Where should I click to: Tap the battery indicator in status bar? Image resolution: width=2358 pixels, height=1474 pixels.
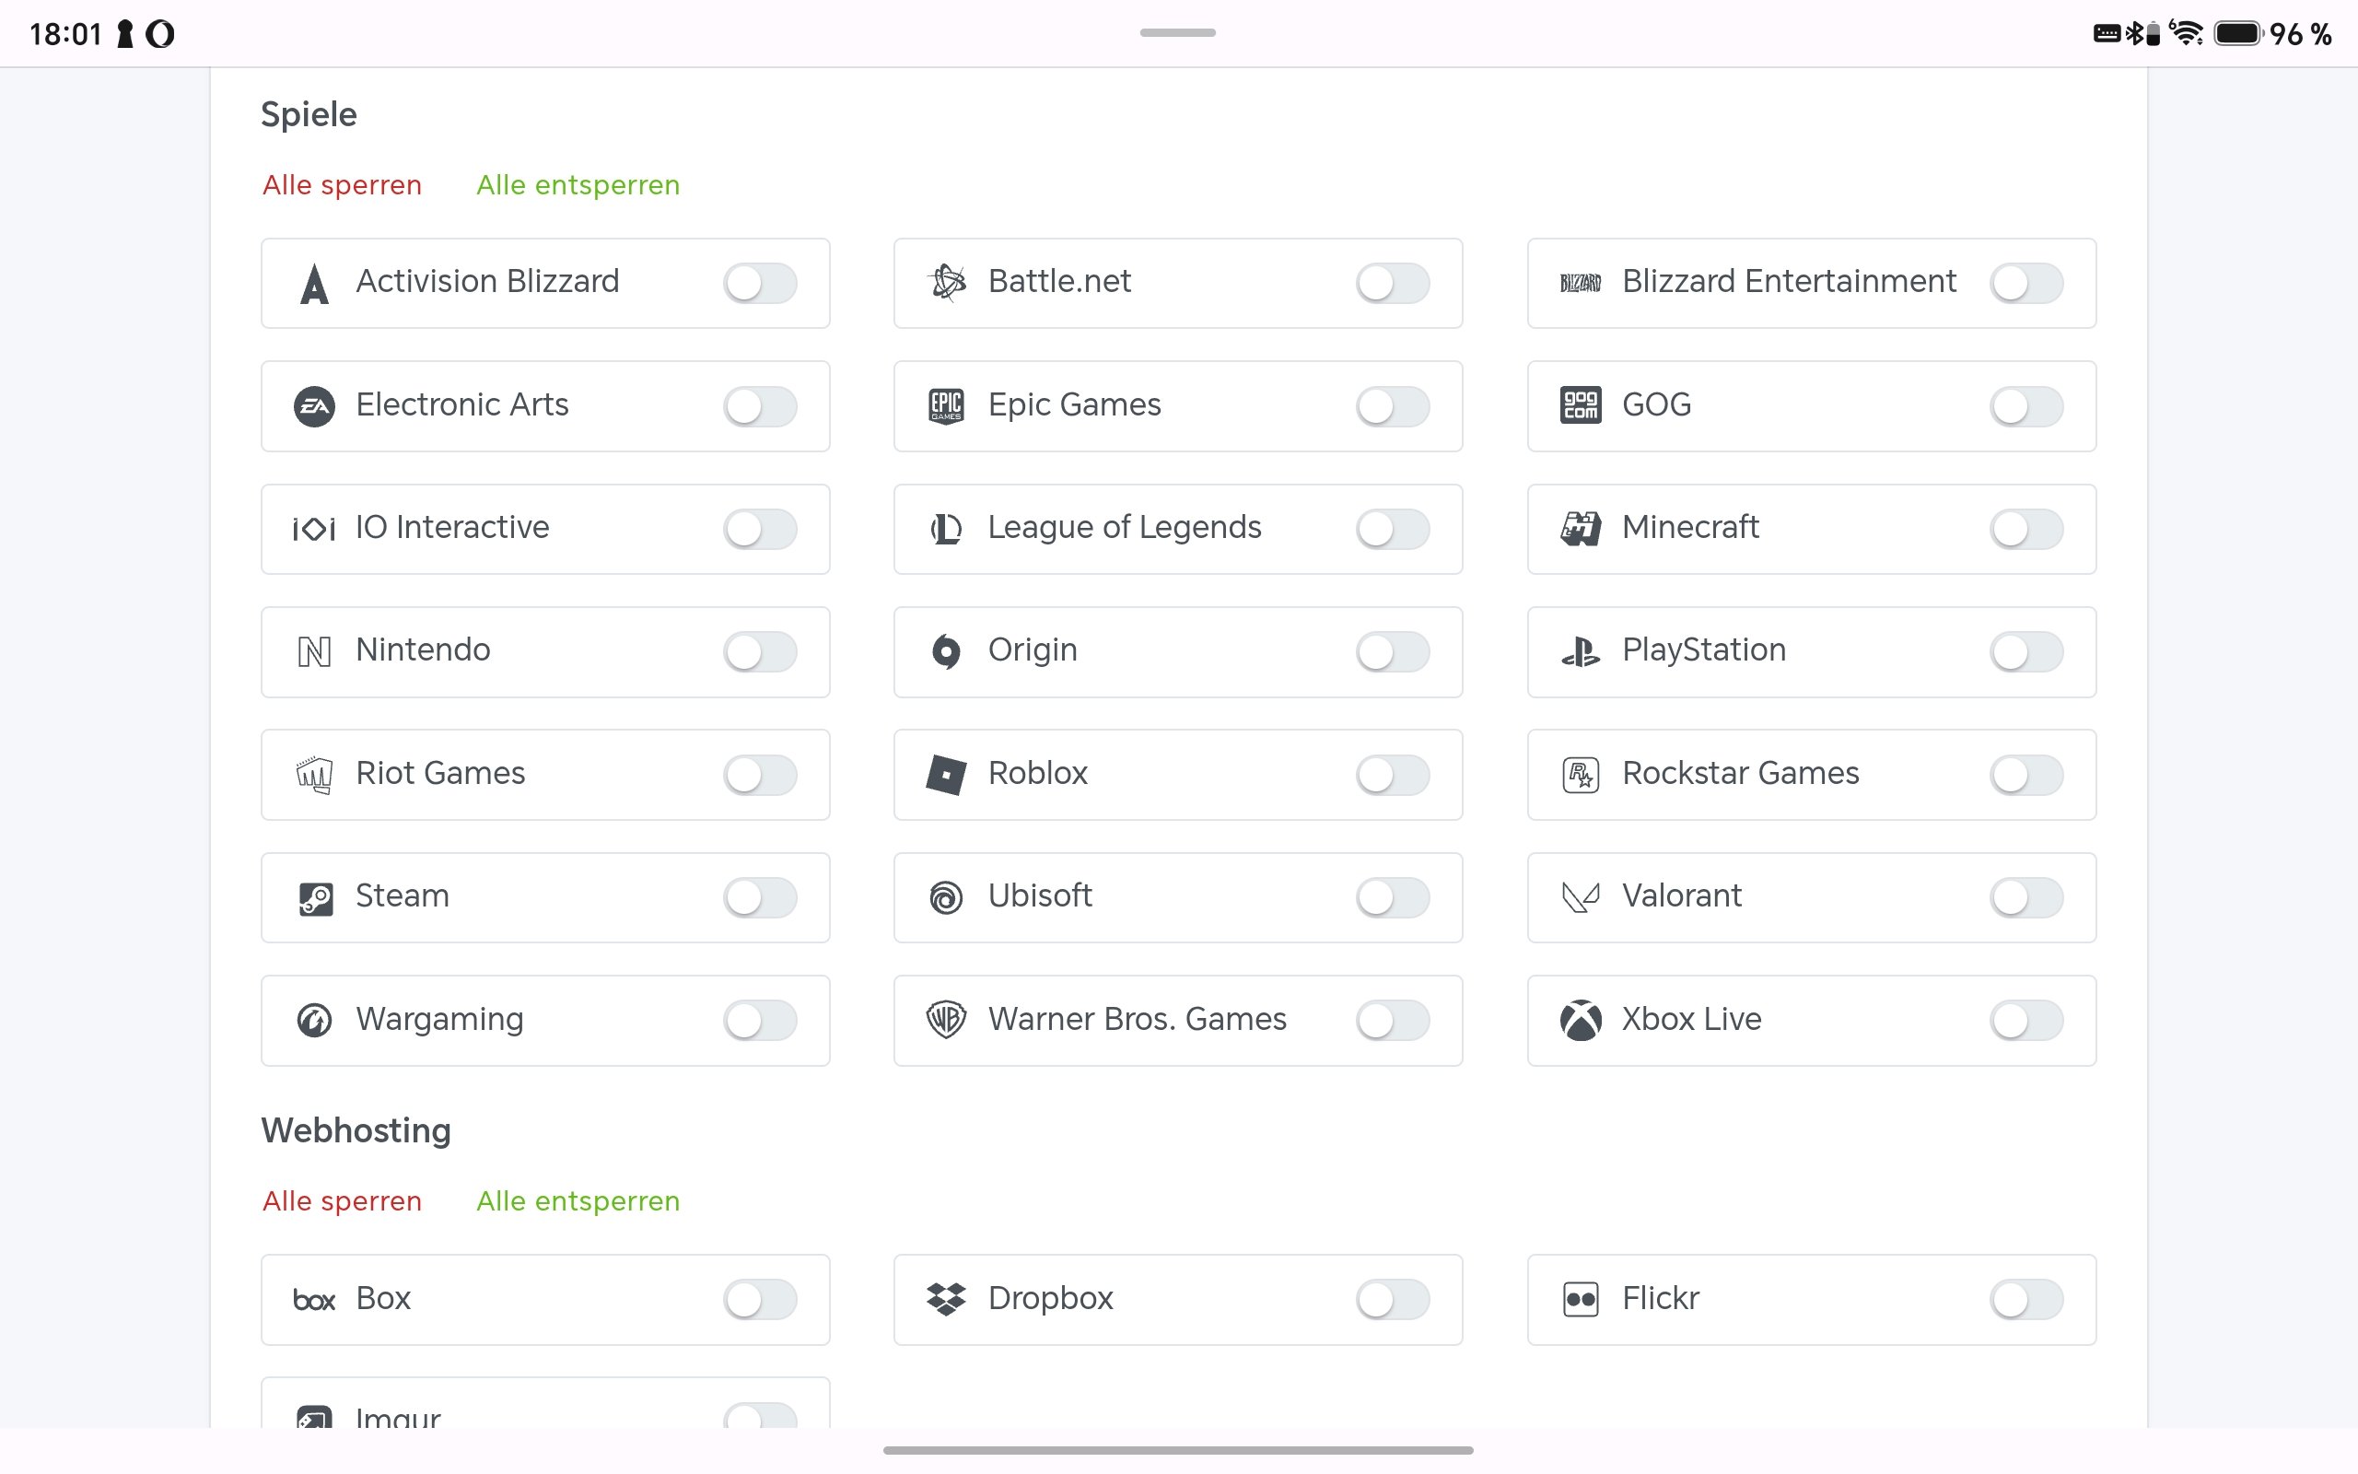2238,33
